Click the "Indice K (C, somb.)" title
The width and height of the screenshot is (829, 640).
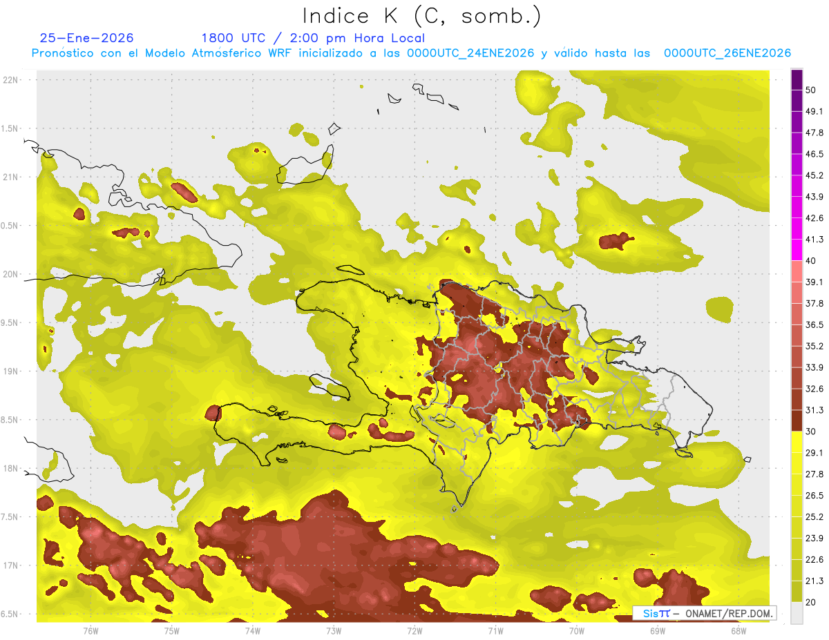tap(422, 16)
